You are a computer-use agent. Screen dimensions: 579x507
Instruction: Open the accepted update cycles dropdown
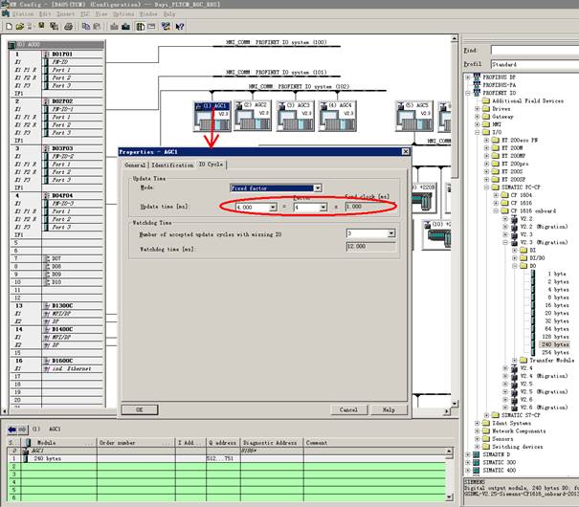[390, 232]
